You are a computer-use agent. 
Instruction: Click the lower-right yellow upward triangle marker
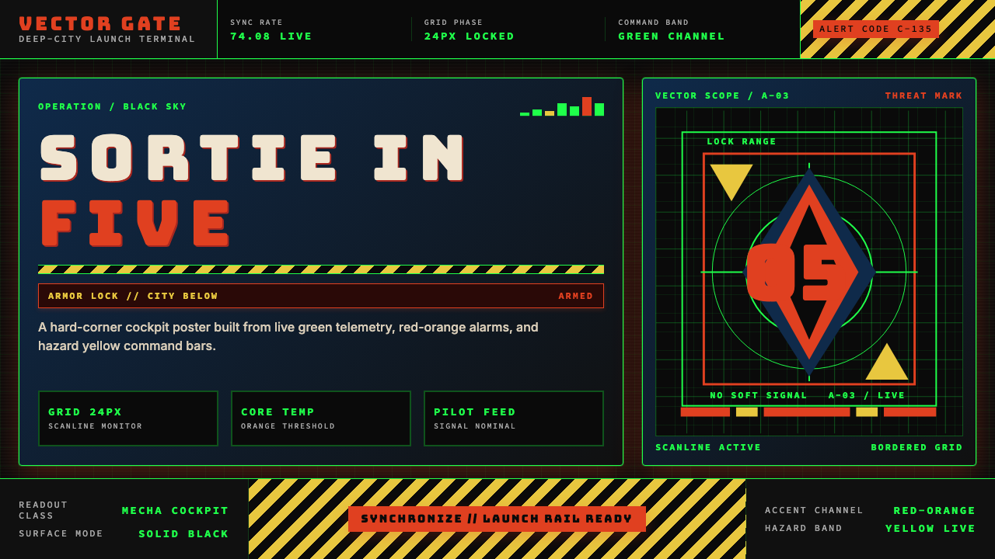887,362
